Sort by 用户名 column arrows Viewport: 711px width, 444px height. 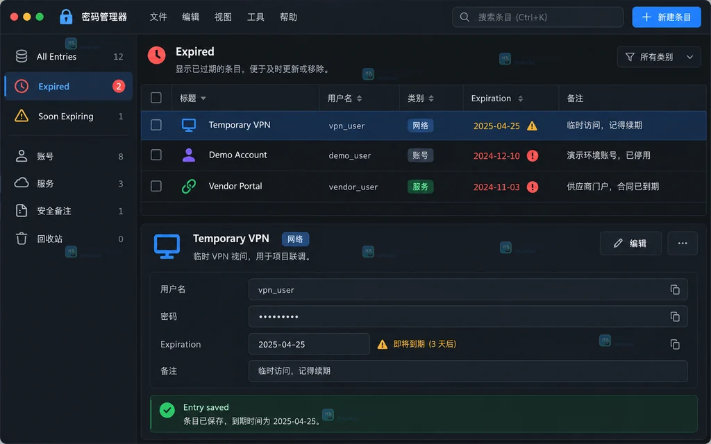[x=359, y=99]
